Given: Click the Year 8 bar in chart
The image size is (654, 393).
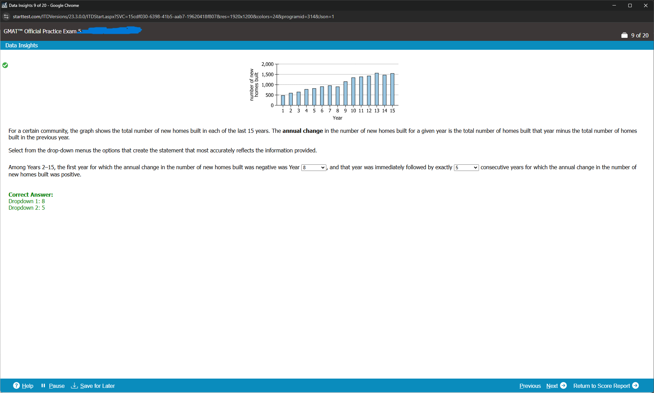Looking at the screenshot, I should point(338,96).
